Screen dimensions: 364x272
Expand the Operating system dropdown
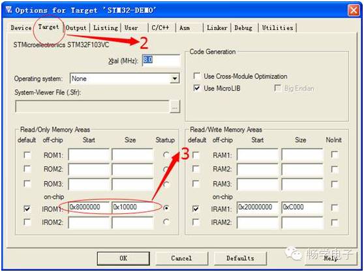175,79
